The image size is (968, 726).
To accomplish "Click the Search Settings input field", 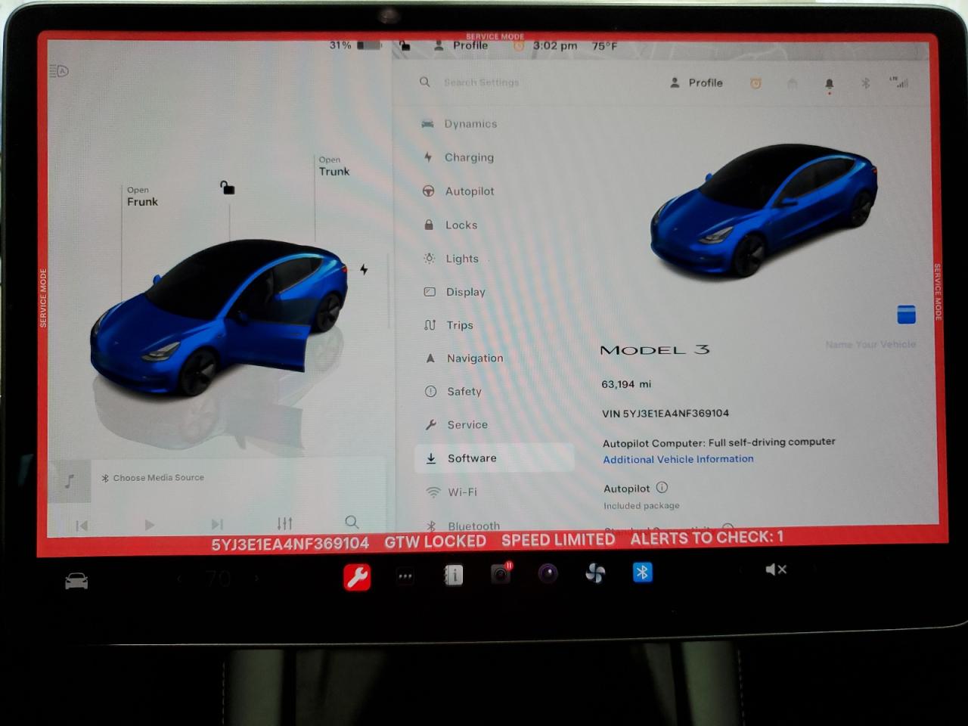I will (482, 82).
